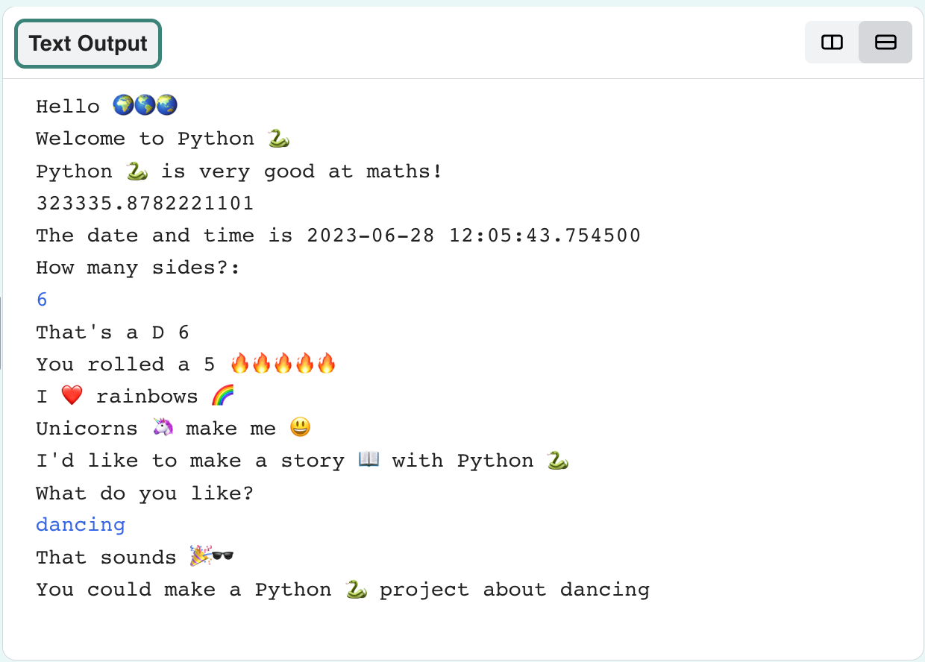The image size is (925, 662).
Task: Click the snake emoji on Welcome line
Action: point(280,137)
